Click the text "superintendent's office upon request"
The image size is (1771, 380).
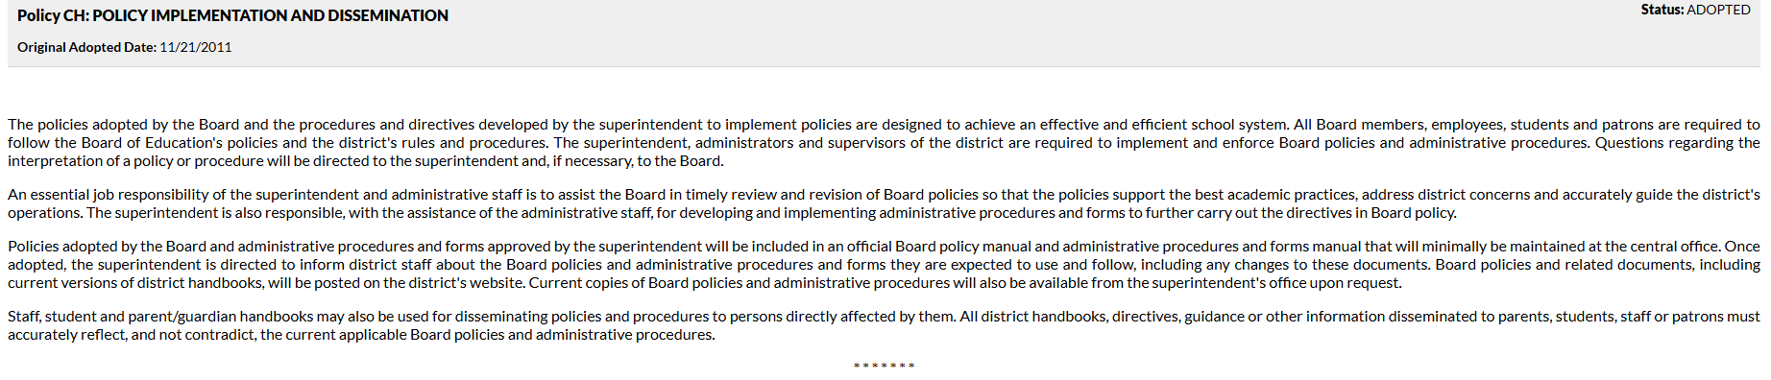[x=1276, y=283]
